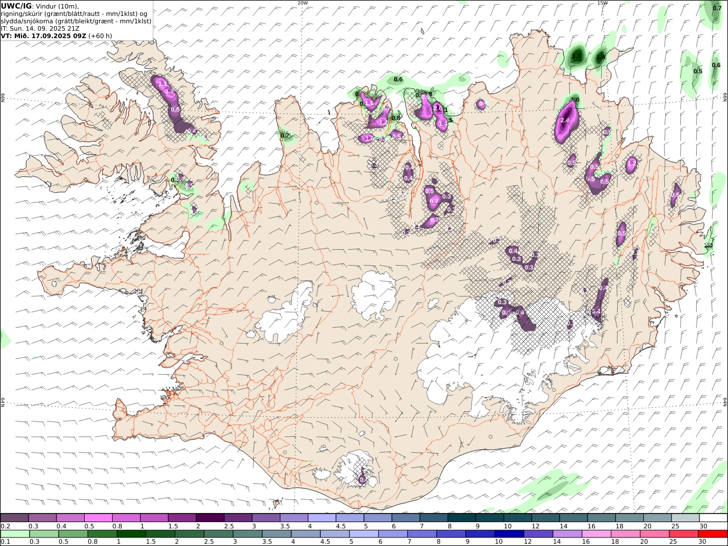The image size is (728, 546).
Task: Click the "15W" longitude label
Action: coord(602,3)
